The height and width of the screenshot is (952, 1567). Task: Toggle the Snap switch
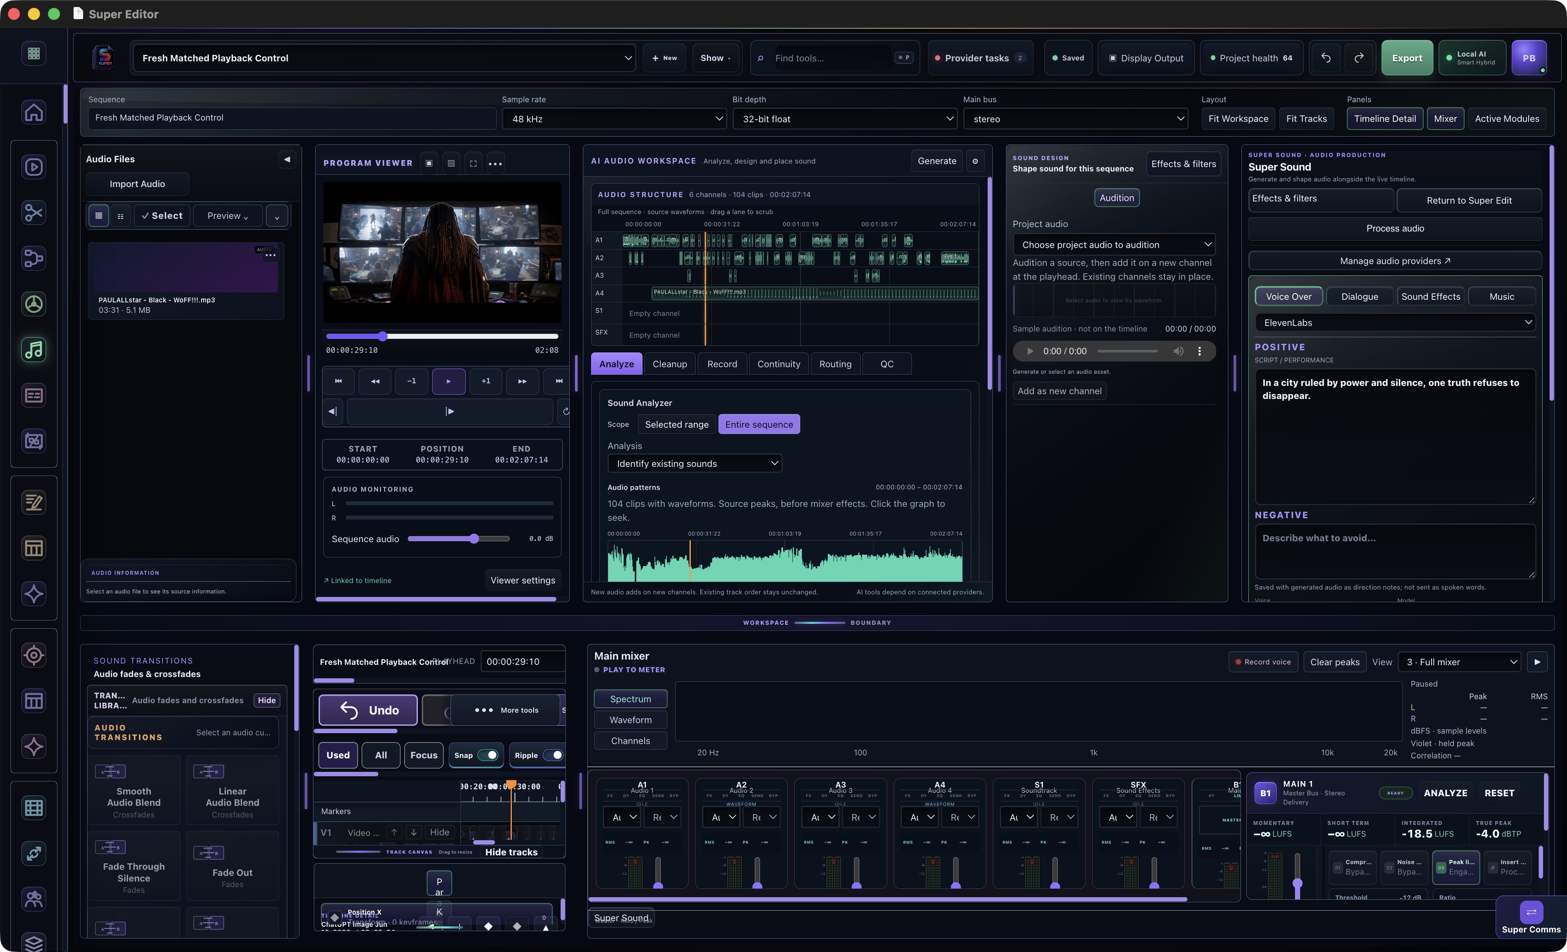(x=488, y=755)
